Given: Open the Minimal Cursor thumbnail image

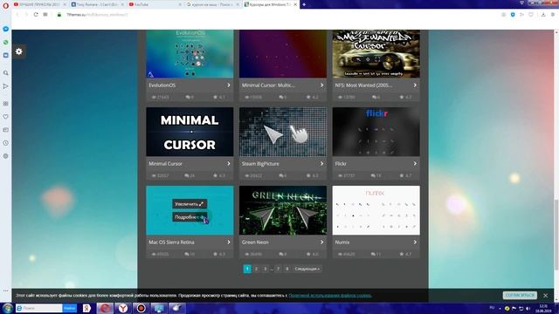Looking at the screenshot, I should (x=190, y=132).
